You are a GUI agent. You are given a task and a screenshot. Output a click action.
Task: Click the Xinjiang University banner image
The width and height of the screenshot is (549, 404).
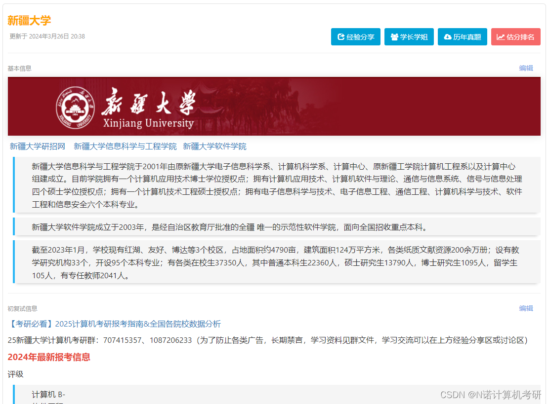click(x=274, y=106)
